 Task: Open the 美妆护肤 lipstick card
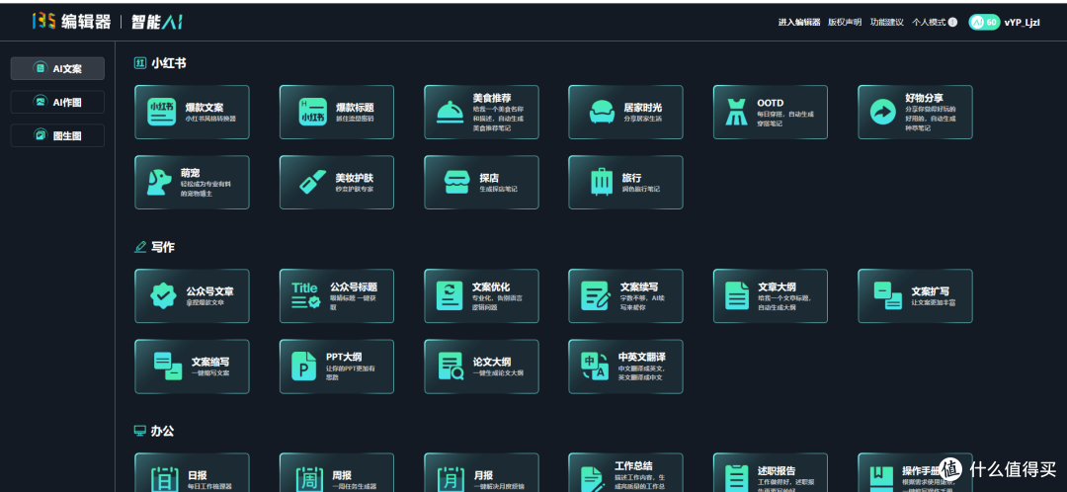[x=337, y=183]
